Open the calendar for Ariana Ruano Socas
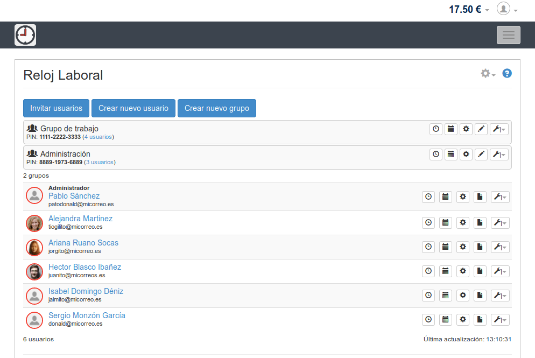Image resolution: width=535 pixels, height=358 pixels. 446,247
